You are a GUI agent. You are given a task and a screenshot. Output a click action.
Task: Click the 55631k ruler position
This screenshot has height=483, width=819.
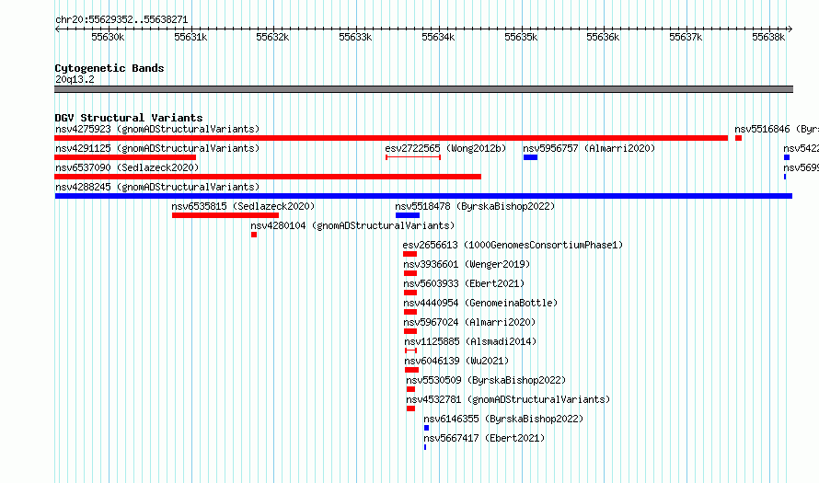pos(190,37)
